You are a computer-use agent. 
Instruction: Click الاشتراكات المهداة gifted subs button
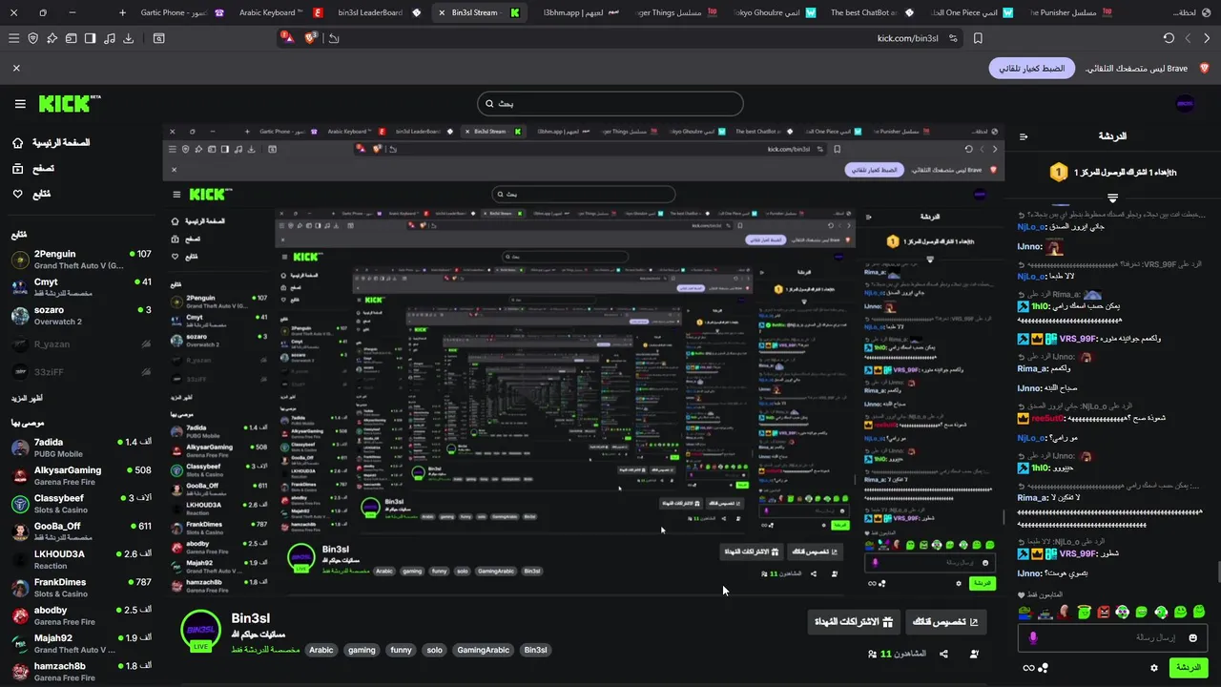(853, 622)
